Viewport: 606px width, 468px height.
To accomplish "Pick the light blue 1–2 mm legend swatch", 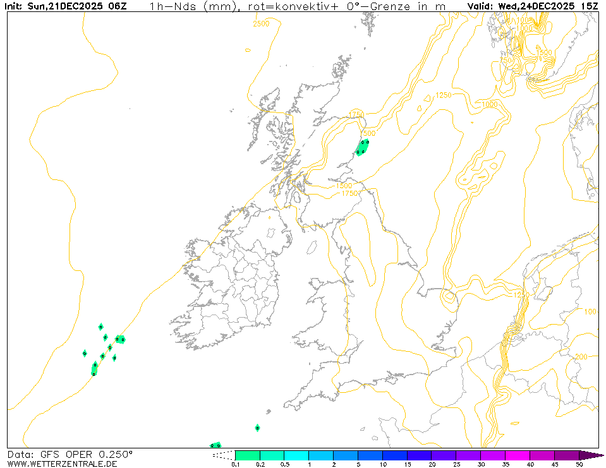I will coord(321,455).
